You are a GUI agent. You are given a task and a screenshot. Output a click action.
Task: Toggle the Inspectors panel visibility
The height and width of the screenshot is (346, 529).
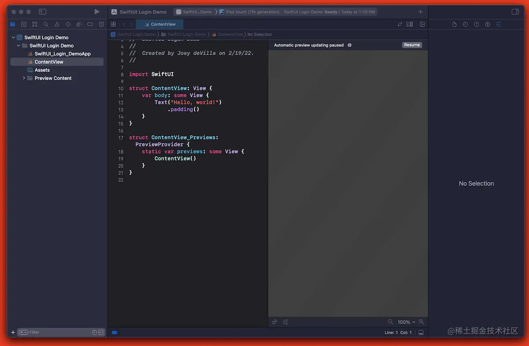[515, 12]
